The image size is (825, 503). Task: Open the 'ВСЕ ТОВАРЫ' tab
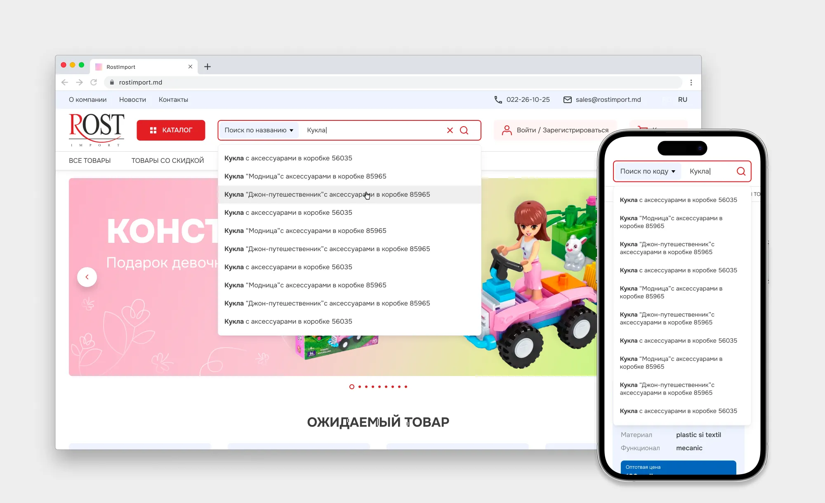[x=90, y=161]
